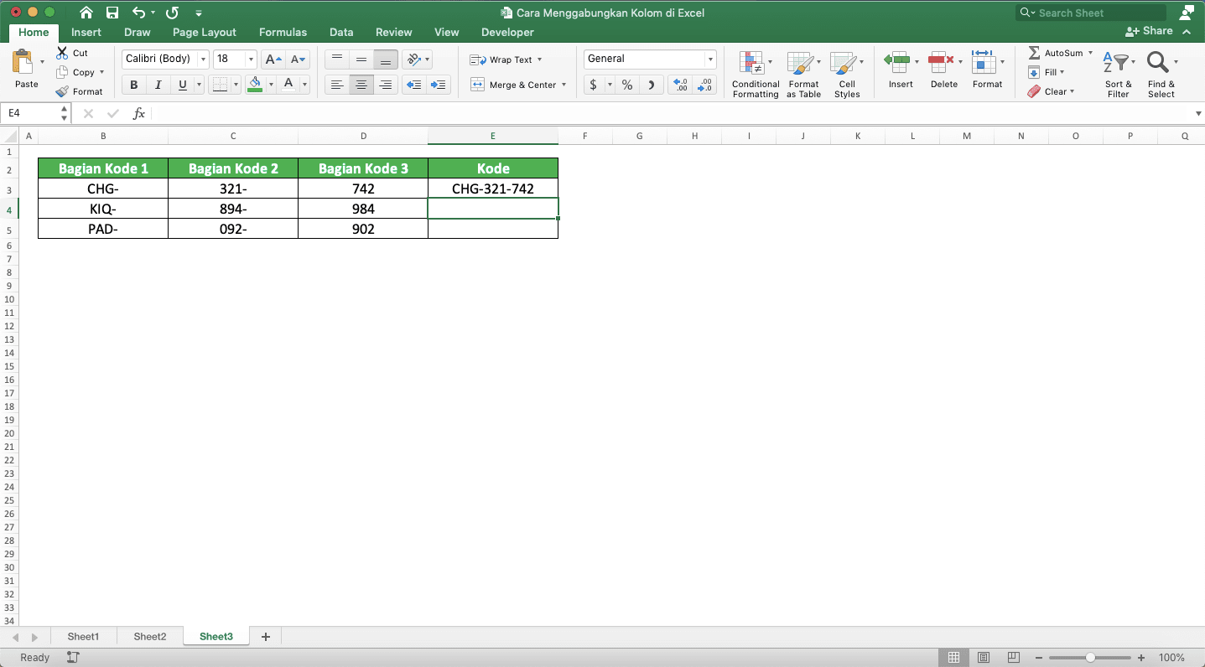
Task: Click the Insert cells icon
Action: pyautogui.click(x=897, y=61)
